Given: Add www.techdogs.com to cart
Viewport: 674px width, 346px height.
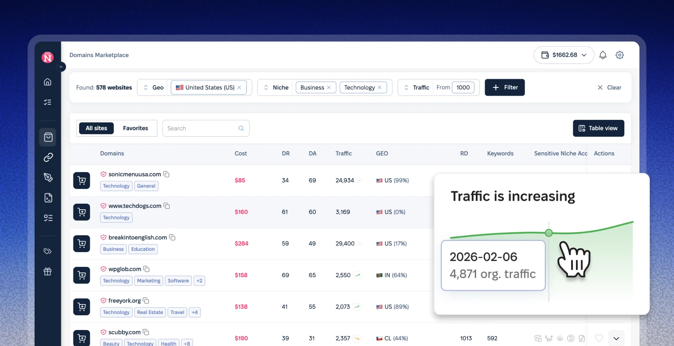Looking at the screenshot, I should [82, 212].
